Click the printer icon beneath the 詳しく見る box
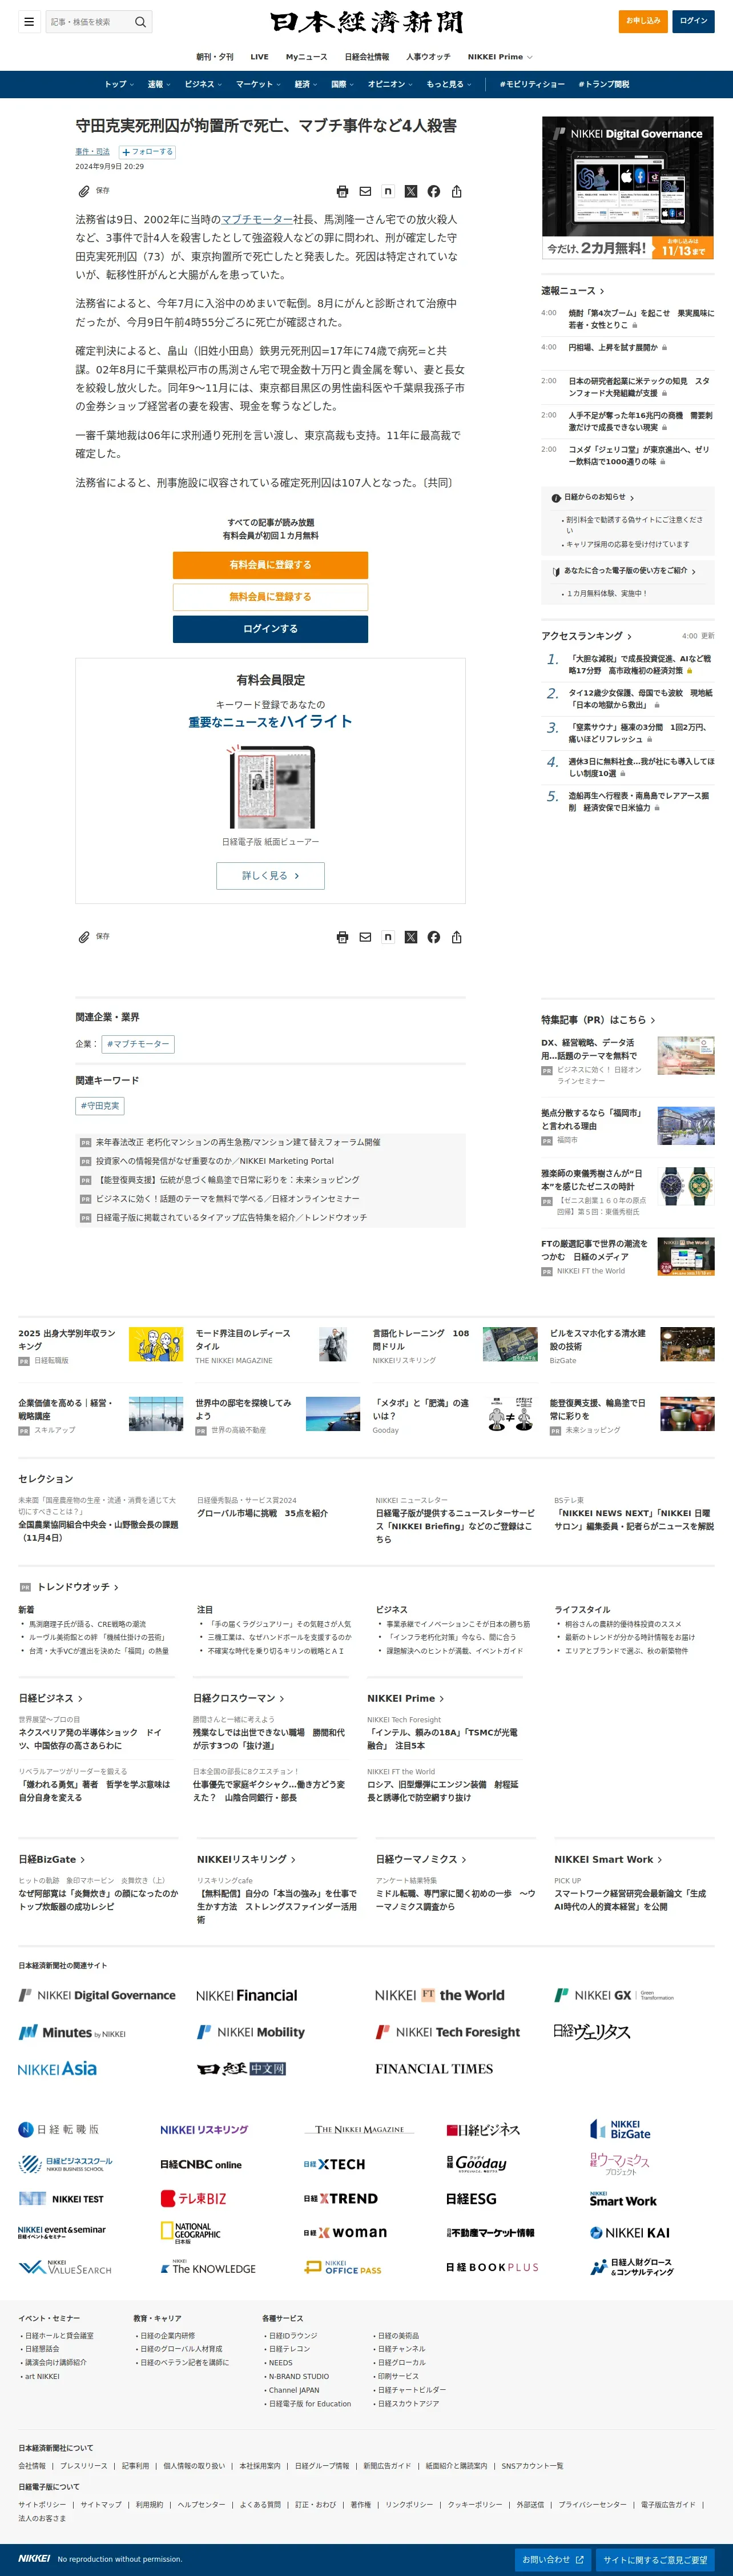733x2576 pixels. 342,937
